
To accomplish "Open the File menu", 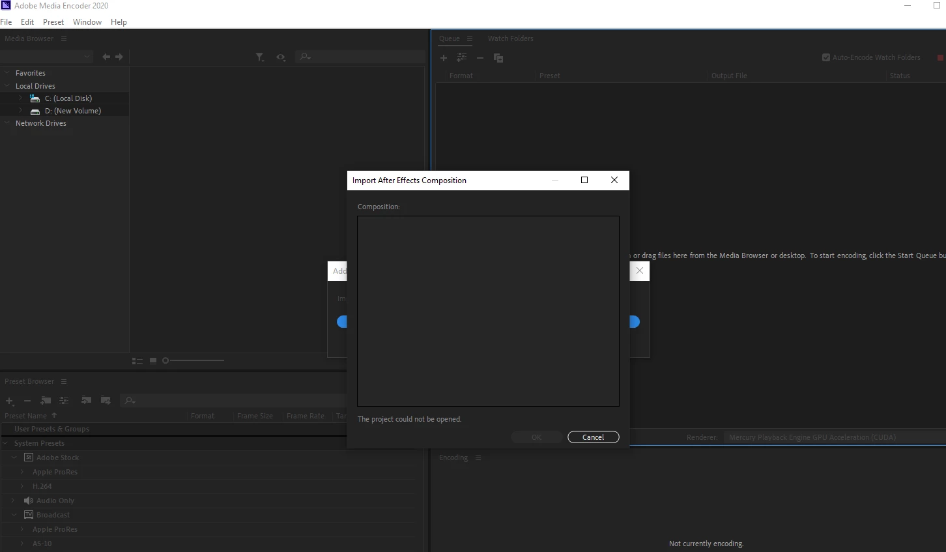I will [6, 22].
